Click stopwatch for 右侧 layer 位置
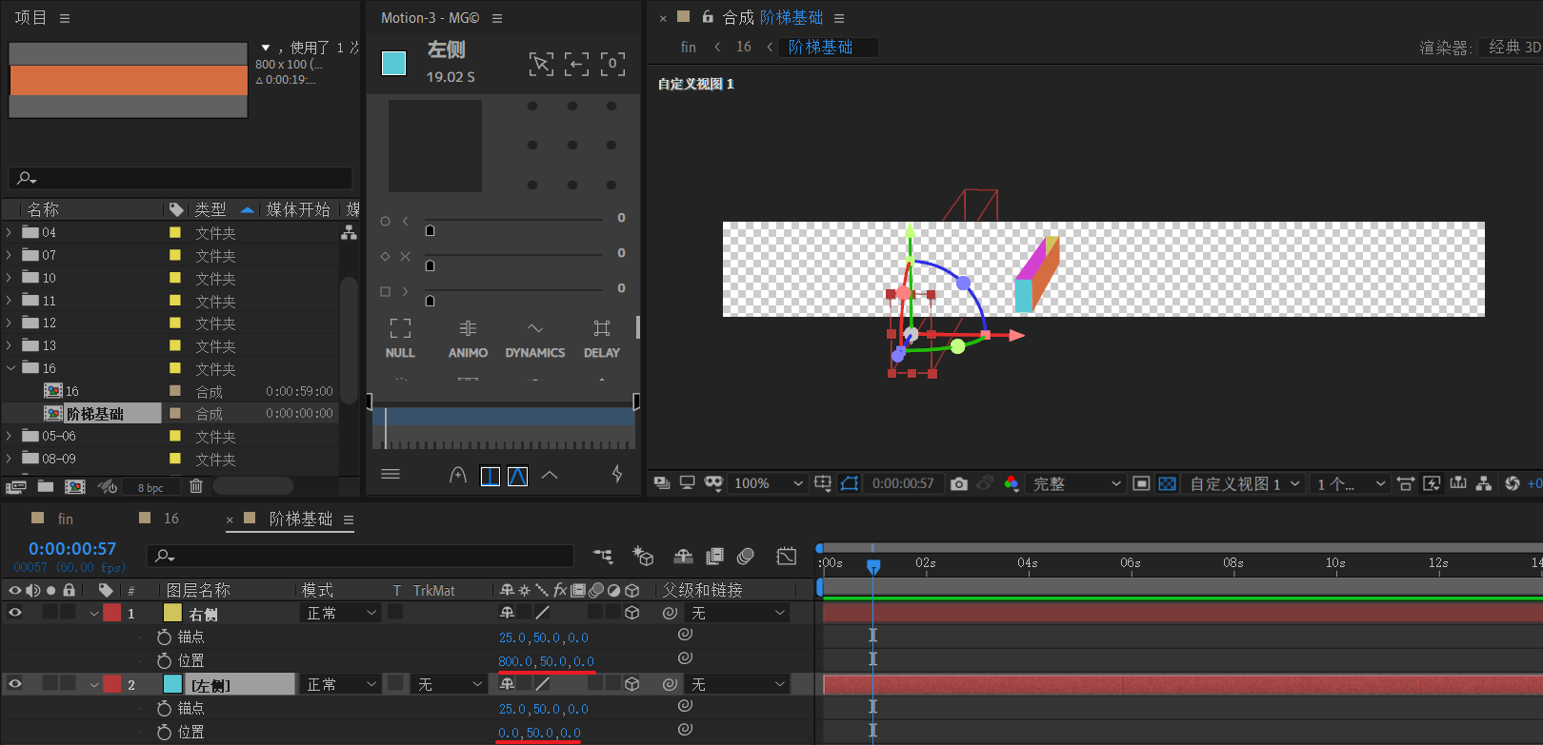Image resolution: width=1543 pixels, height=745 pixels. click(164, 660)
